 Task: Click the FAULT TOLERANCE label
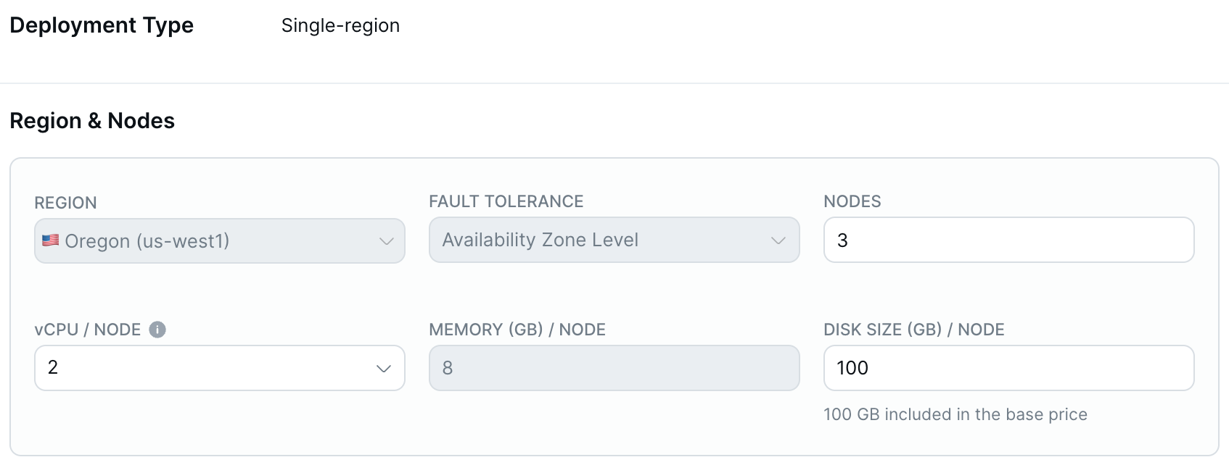[x=506, y=201]
